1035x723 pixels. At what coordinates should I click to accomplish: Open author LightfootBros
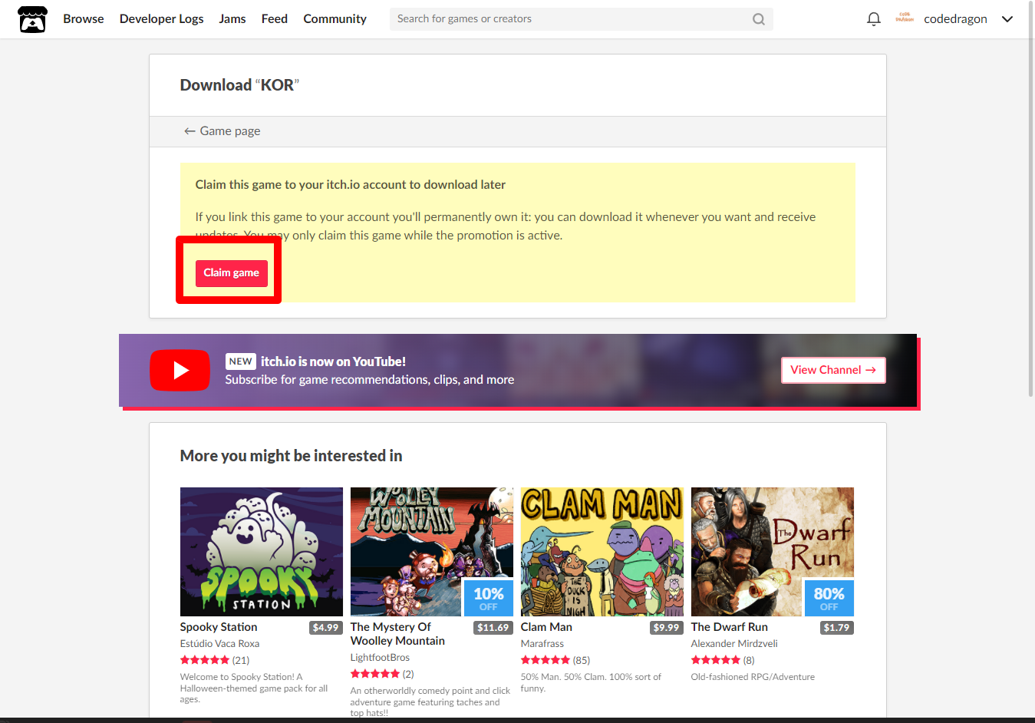pyautogui.click(x=380, y=658)
